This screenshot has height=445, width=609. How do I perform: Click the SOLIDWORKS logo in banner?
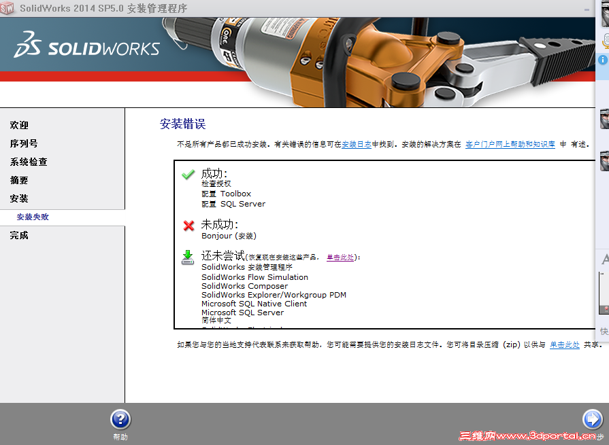point(86,46)
